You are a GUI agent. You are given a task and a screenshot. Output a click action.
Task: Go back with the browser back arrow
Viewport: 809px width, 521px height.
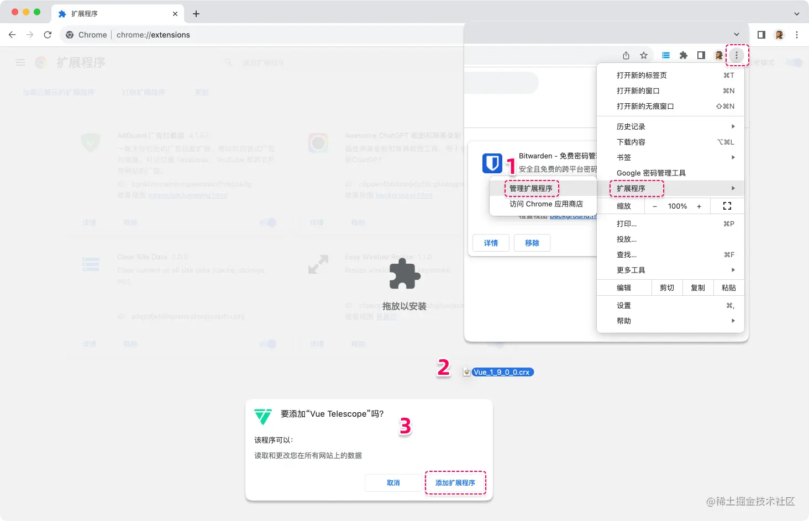[x=12, y=35]
